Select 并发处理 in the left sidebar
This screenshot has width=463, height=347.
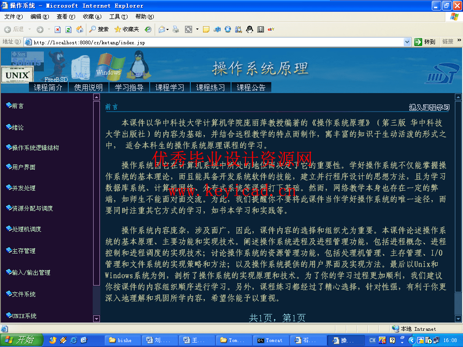pyautogui.click(x=24, y=188)
